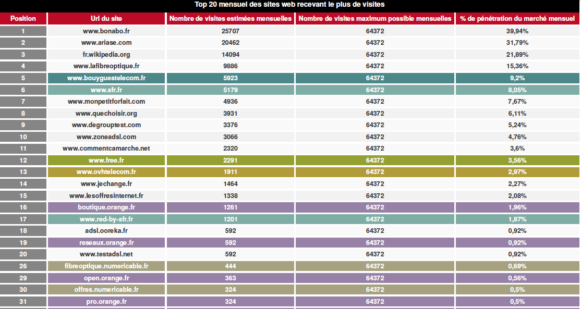The image size is (581, 309).
Task: Select the fr.wikipedia.org cell
Action: (106, 54)
